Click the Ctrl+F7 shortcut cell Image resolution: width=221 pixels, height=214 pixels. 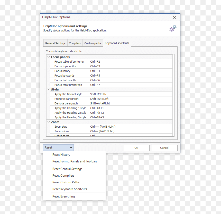(131, 85)
